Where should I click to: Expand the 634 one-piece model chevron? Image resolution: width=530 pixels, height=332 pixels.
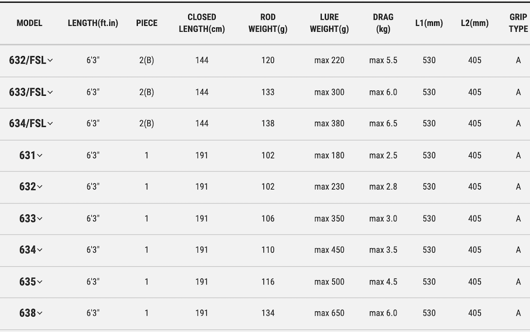40,250
